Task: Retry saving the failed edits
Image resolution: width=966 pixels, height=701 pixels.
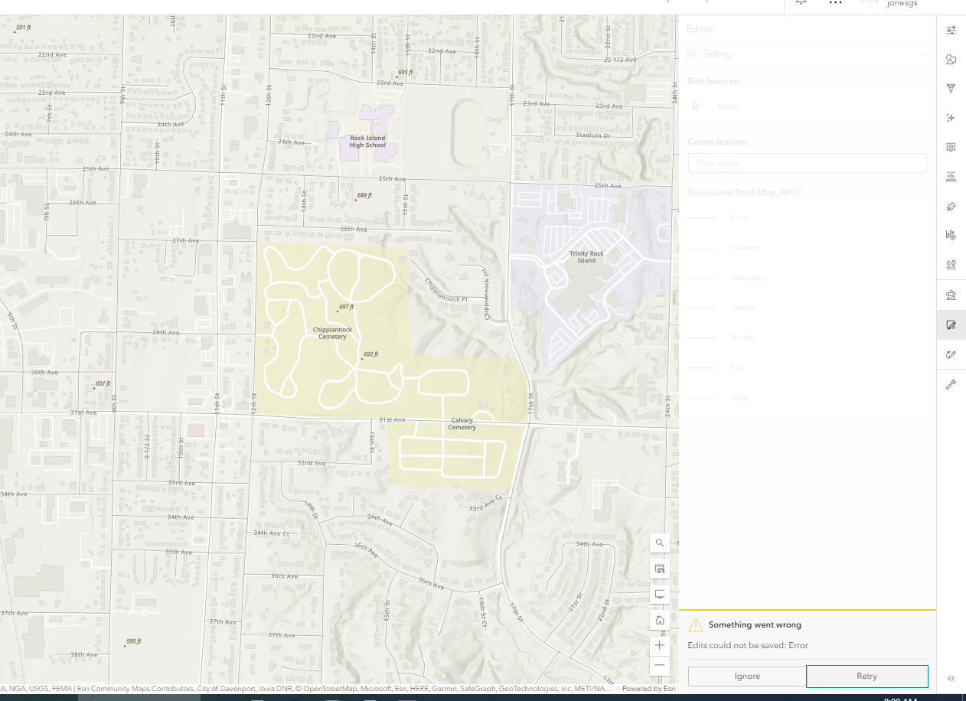Action: point(866,676)
